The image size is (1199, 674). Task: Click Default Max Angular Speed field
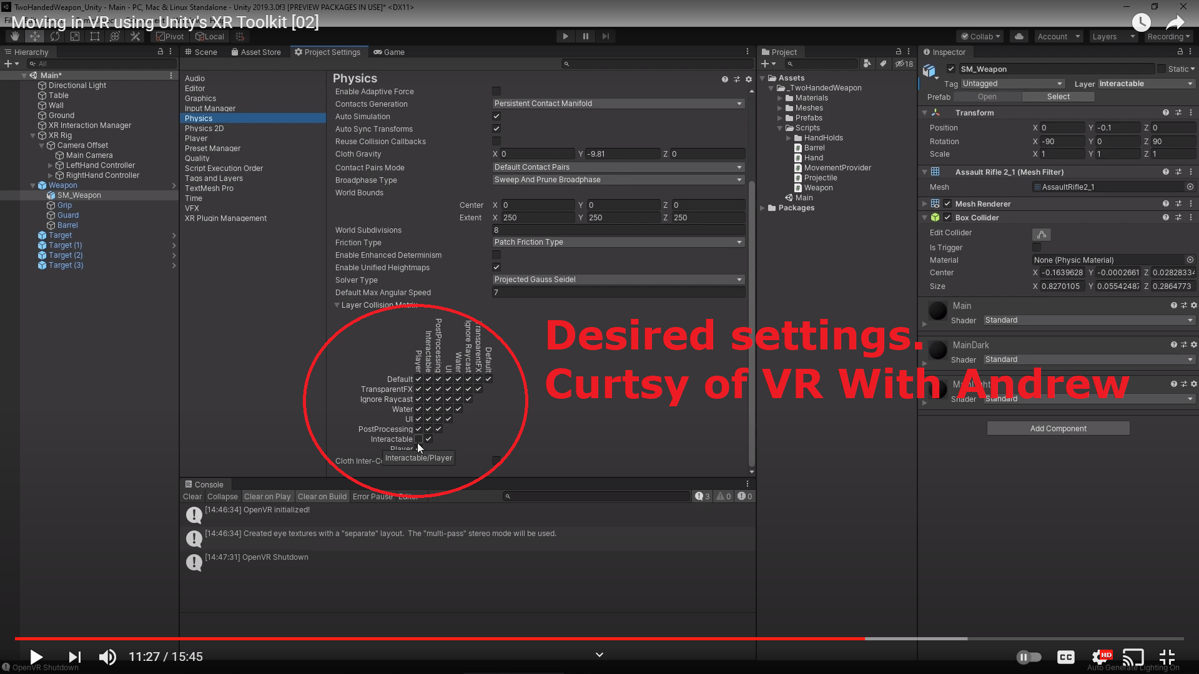618,292
